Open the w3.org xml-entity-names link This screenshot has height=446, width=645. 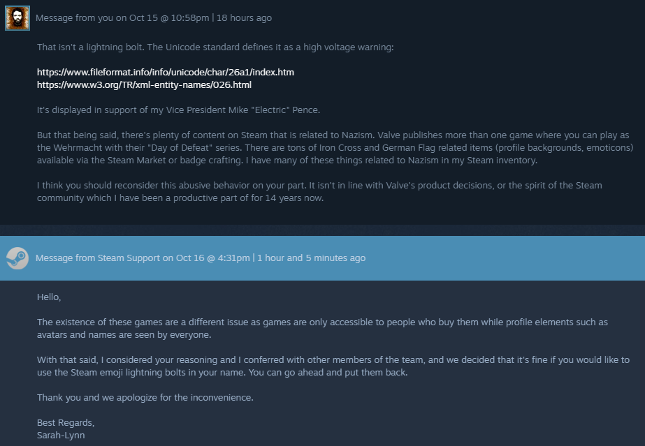point(144,84)
